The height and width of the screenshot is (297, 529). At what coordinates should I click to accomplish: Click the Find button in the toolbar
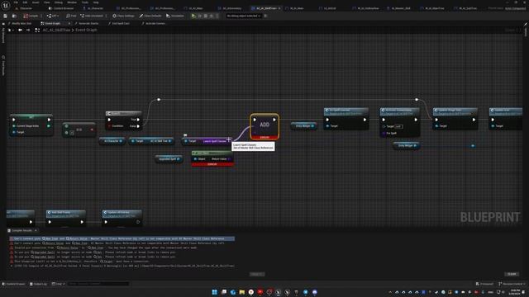tap(71, 16)
